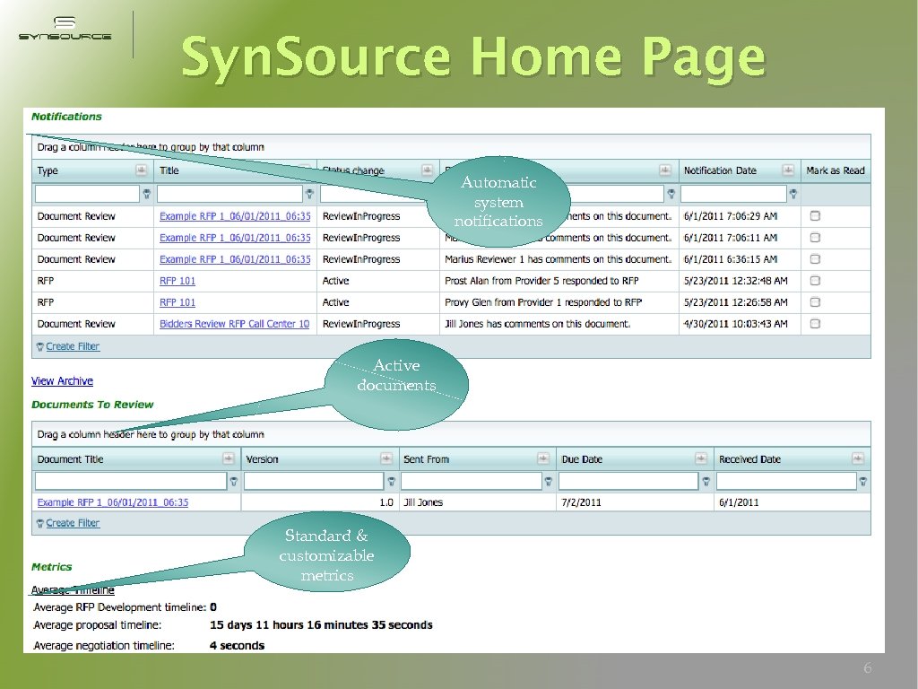Select '15 days 11 hours 16 minutes 35 seconds'
This screenshot has width=918, height=689.
pos(321,625)
